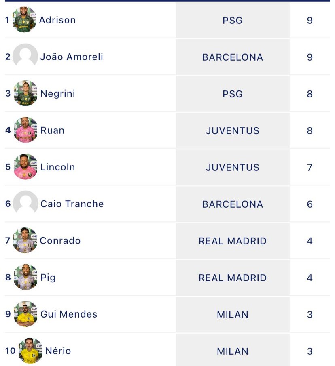Open the Gui Mendes name link
The image size is (335, 366).
click(69, 314)
